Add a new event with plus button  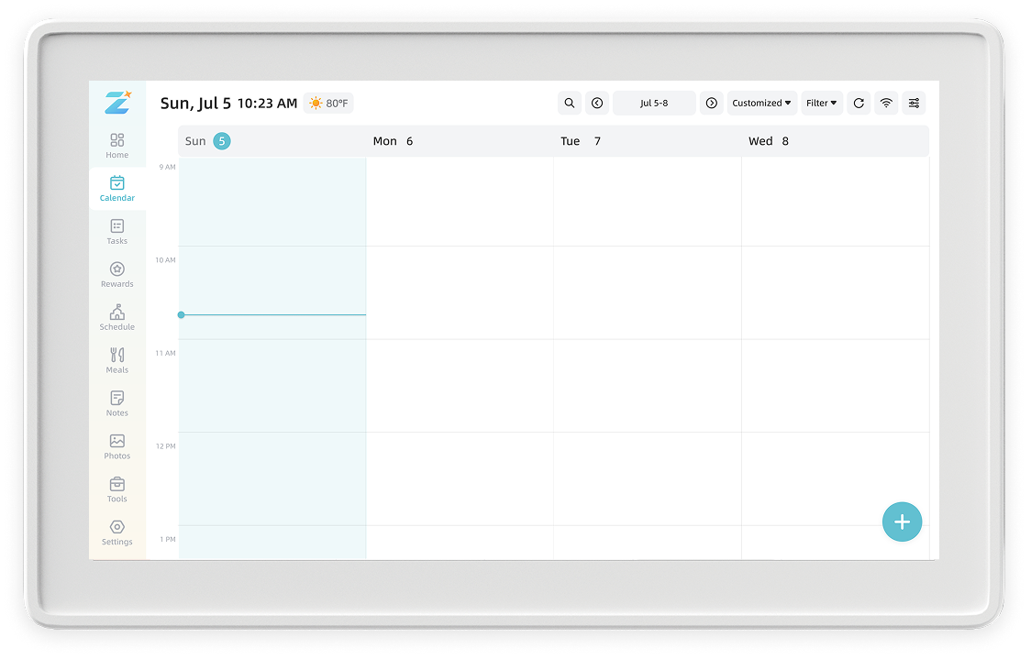pos(903,522)
